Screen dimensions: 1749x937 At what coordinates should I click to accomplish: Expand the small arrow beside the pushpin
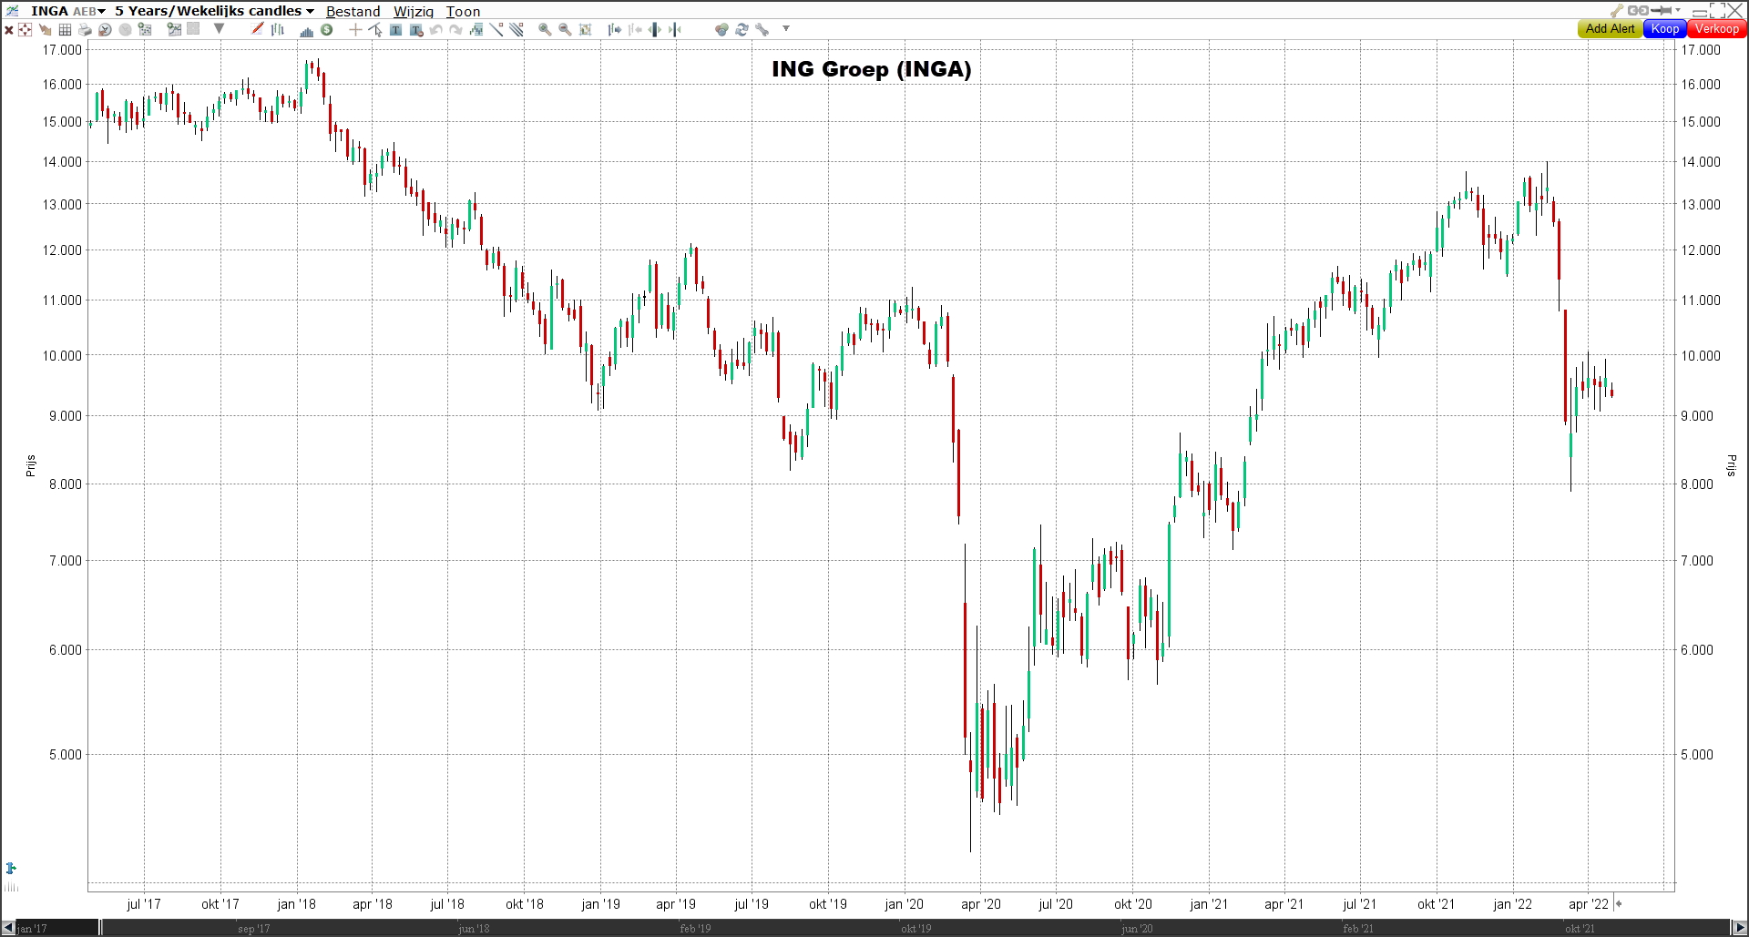pyautogui.click(x=1678, y=11)
